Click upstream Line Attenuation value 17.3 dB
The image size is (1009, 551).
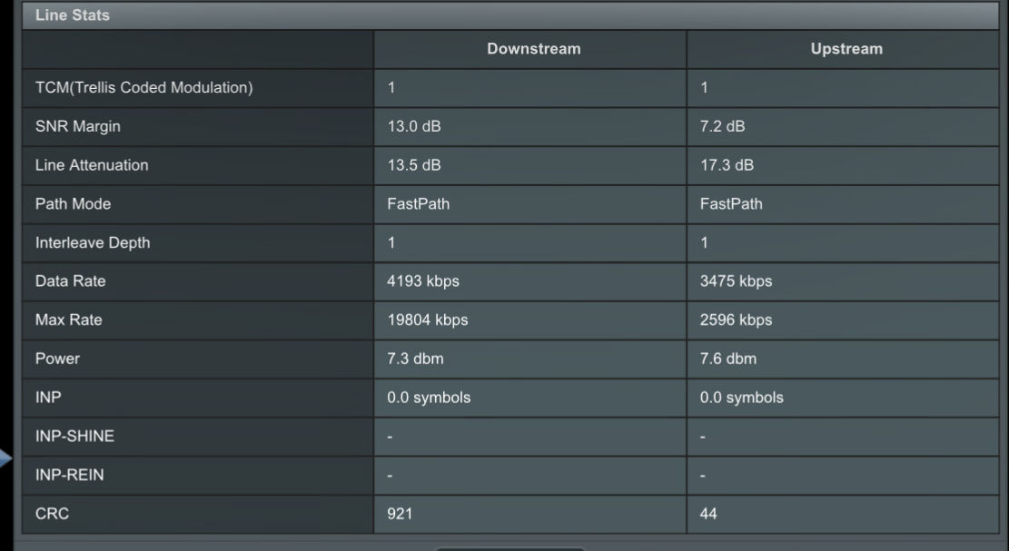[x=727, y=165]
